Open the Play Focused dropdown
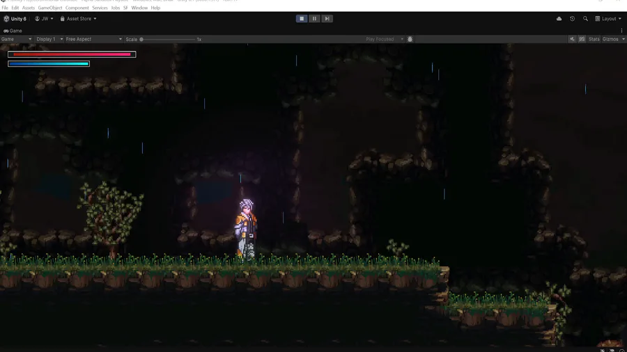627x352 pixels. [x=385, y=39]
